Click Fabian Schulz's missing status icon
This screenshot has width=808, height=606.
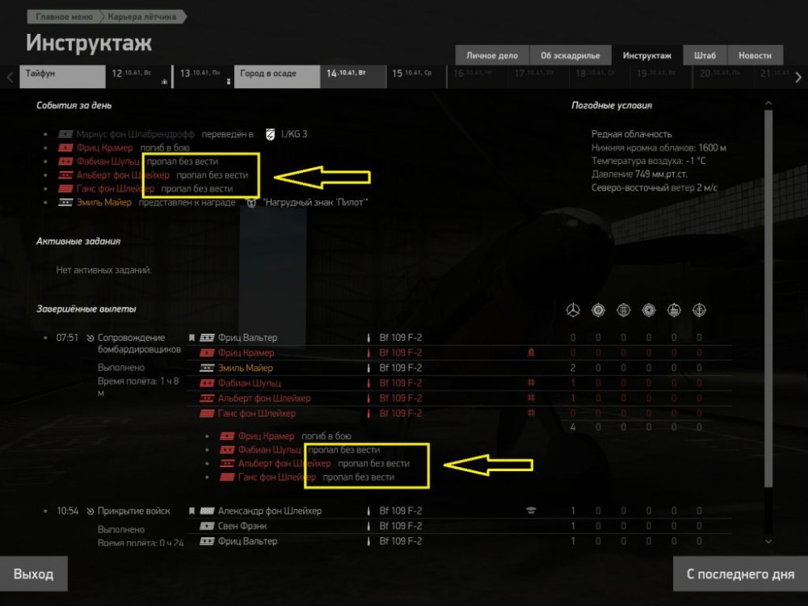[531, 383]
